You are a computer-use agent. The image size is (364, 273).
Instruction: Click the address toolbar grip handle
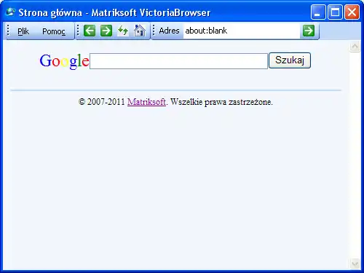click(x=154, y=31)
